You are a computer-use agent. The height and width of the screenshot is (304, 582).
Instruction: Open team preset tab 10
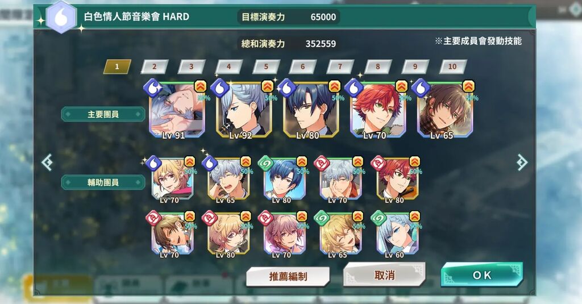pyautogui.click(x=452, y=66)
